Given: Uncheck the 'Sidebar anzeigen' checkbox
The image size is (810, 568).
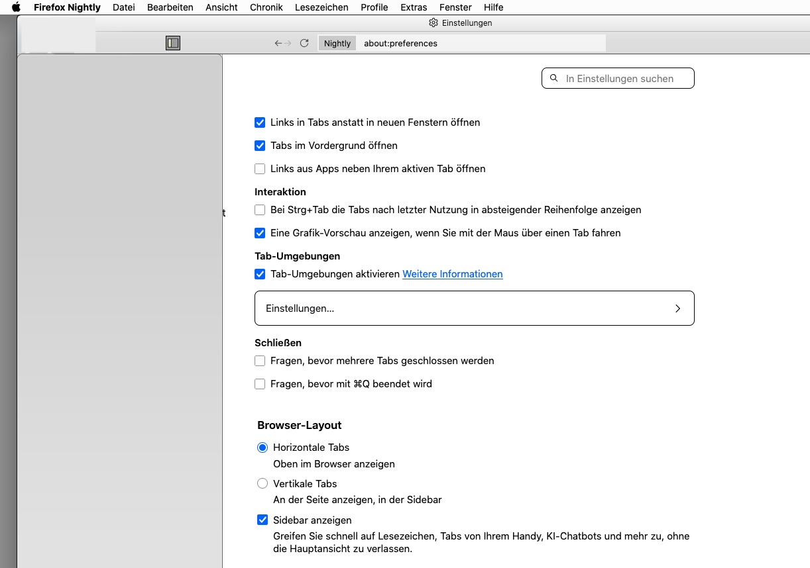Looking at the screenshot, I should coord(262,520).
